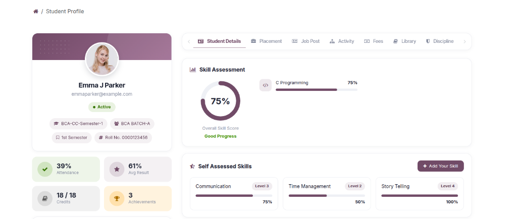This screenshot has height=219, width=517.
Task: Click the Add Your Skill button
Action: (x=440, y=167)
